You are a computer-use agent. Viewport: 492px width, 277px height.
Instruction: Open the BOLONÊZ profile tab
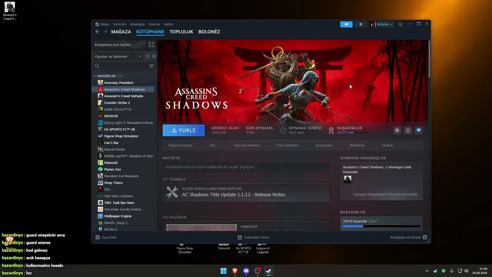209,32
